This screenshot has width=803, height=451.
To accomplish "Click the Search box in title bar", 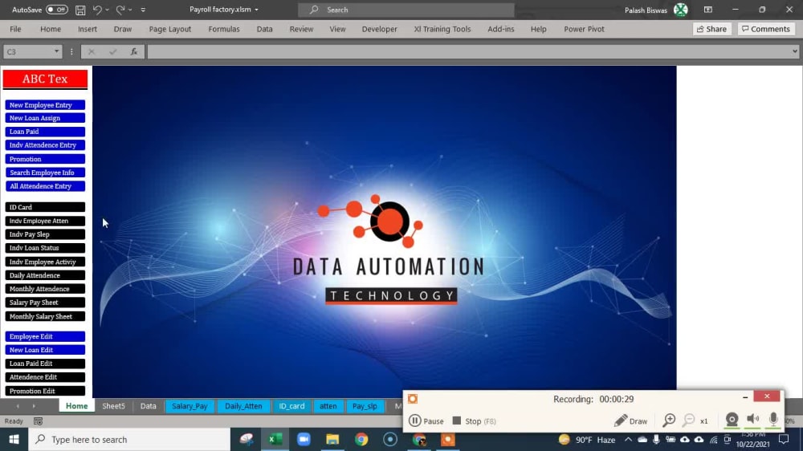I will point(406,10).
